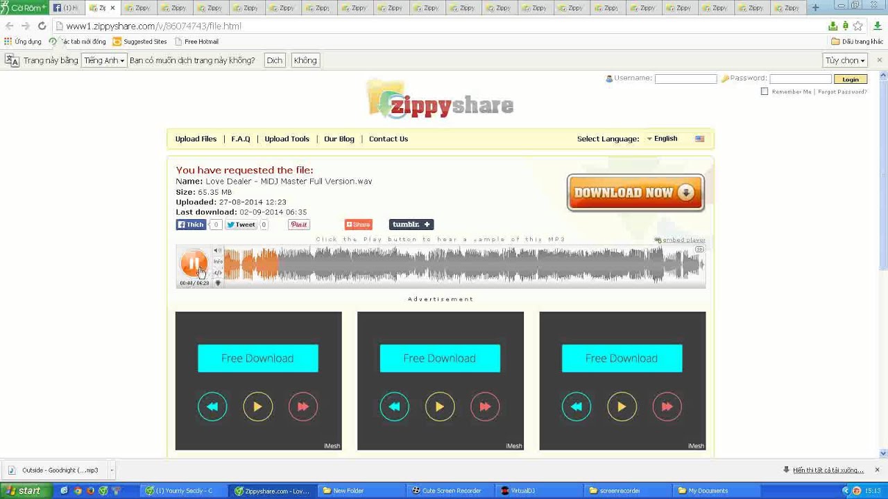The width and height of the screenshot is (888, 499).
Task: Open the Upload Tools menu item
Action: 287,139
